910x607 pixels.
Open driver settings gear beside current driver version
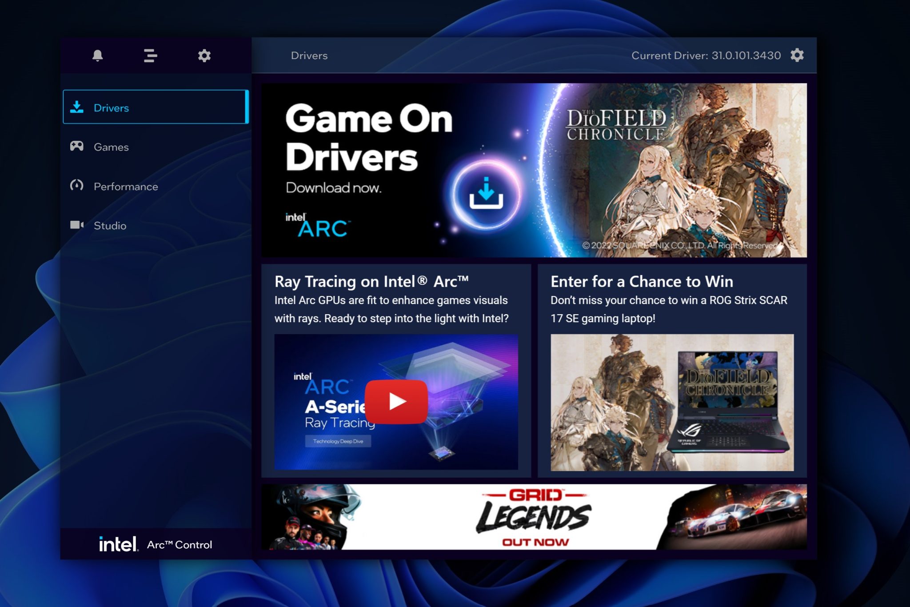797,55
